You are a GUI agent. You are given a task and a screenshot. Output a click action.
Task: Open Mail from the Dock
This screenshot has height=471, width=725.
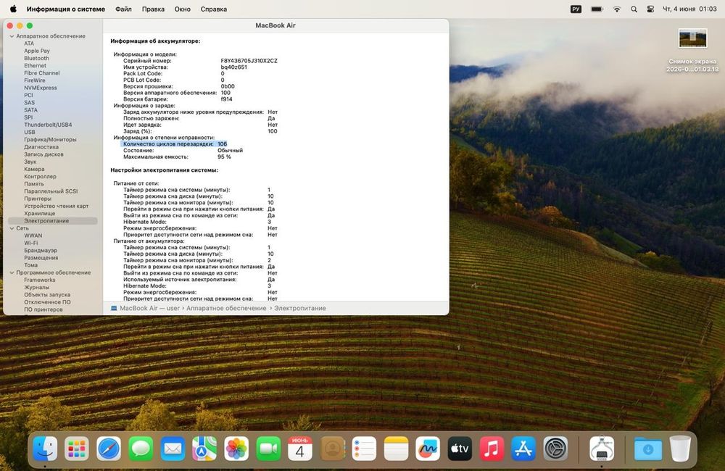tap(173, 449)
